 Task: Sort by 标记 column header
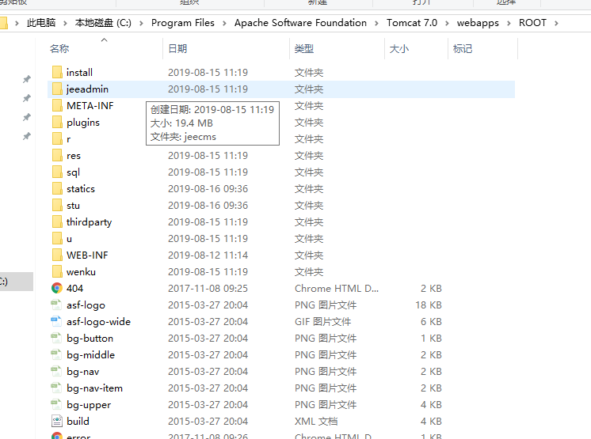pos(463,49)
